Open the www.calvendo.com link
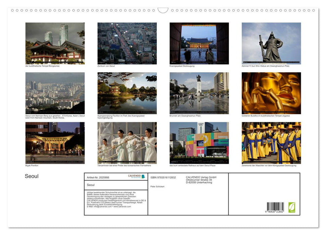Image resolution: width=326 pixels, height=235 pixels. pos(122,207)
